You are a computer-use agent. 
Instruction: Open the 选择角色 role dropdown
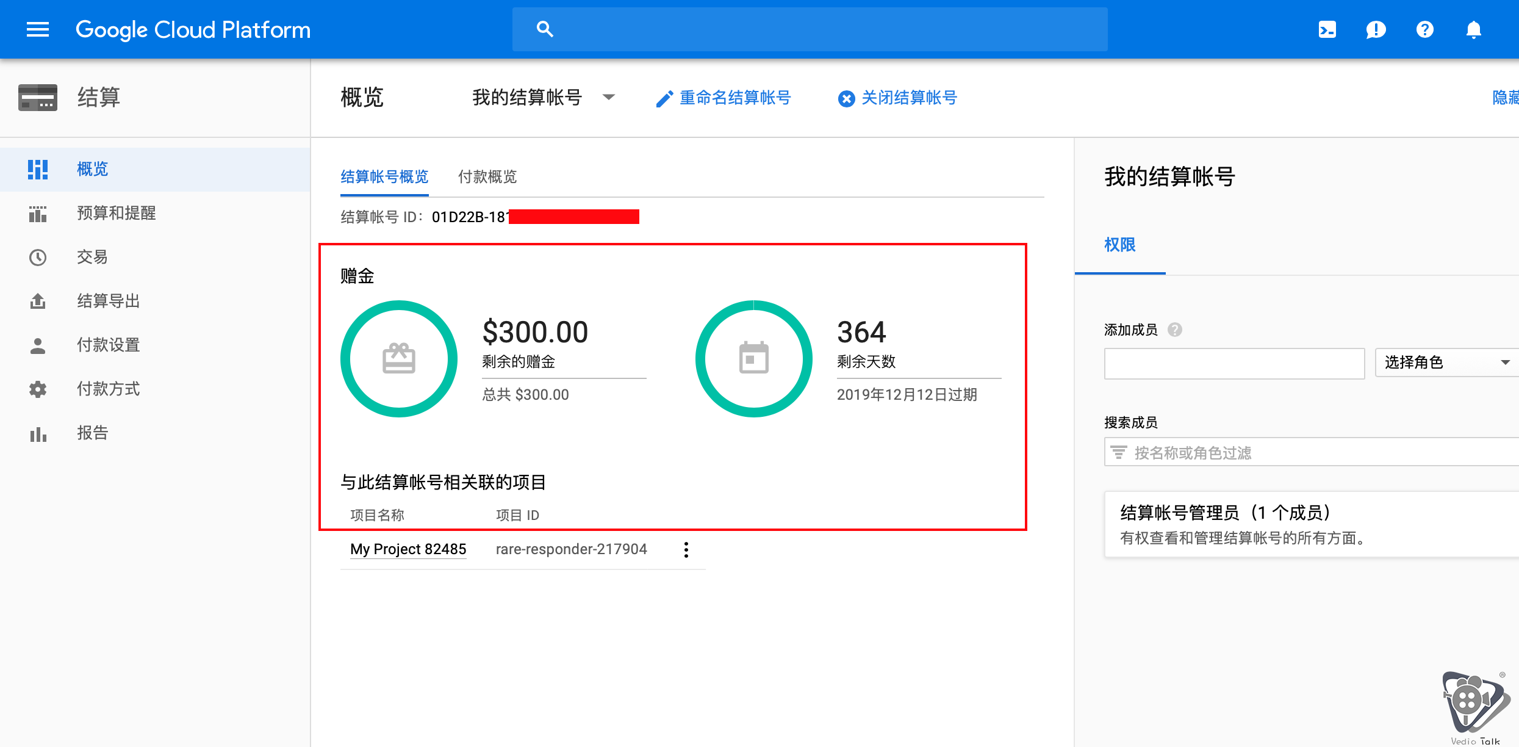[1446, 363]
